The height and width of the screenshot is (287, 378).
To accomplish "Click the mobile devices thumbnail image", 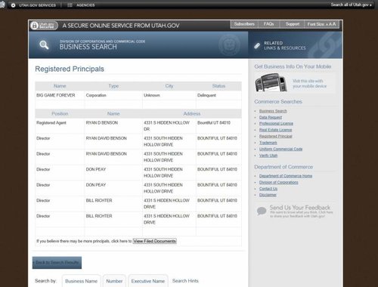I will [x=271, y=82].
